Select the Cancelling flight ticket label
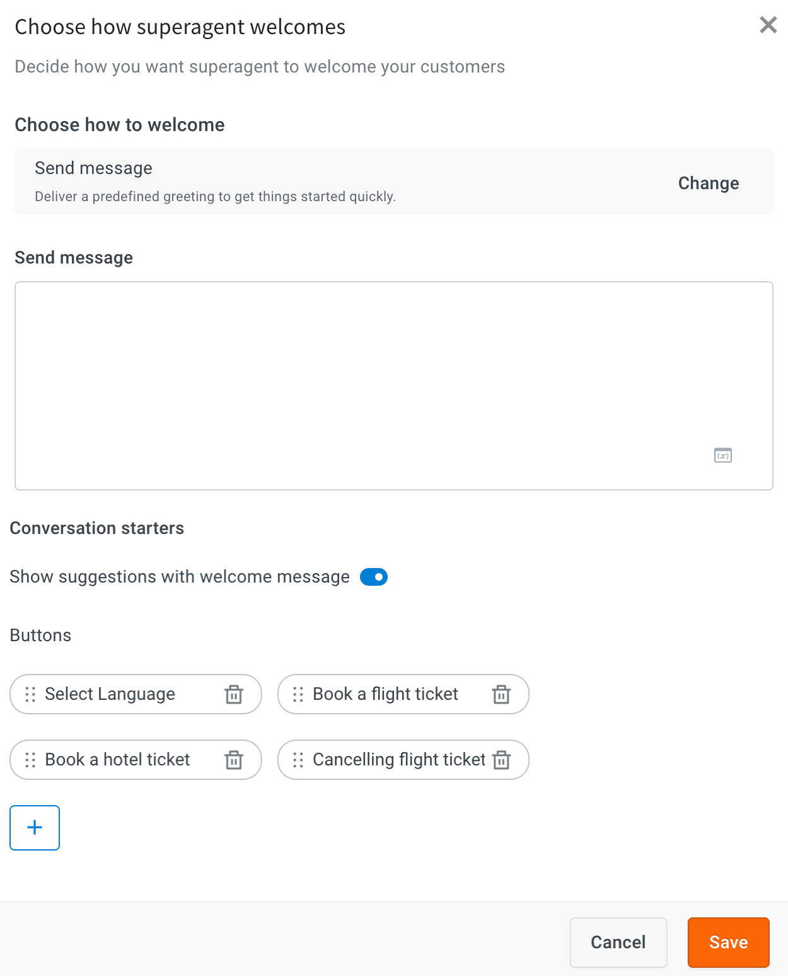 point(399,760)
